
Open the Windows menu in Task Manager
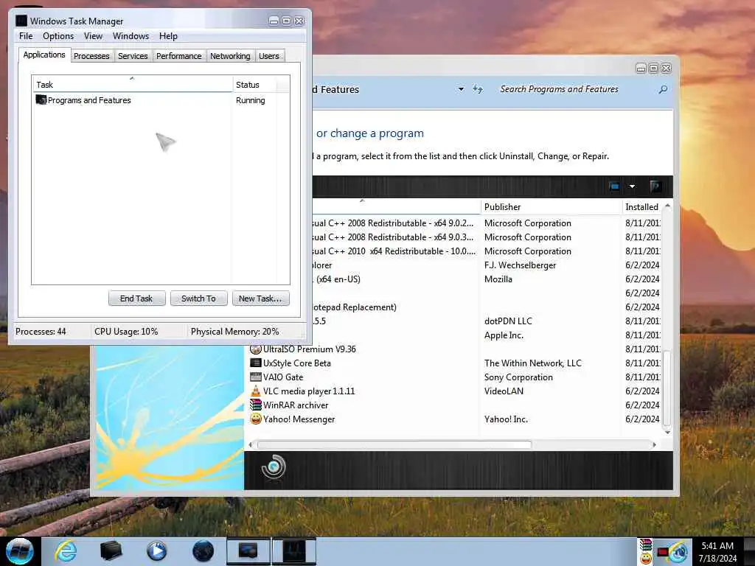coord(131,36)
